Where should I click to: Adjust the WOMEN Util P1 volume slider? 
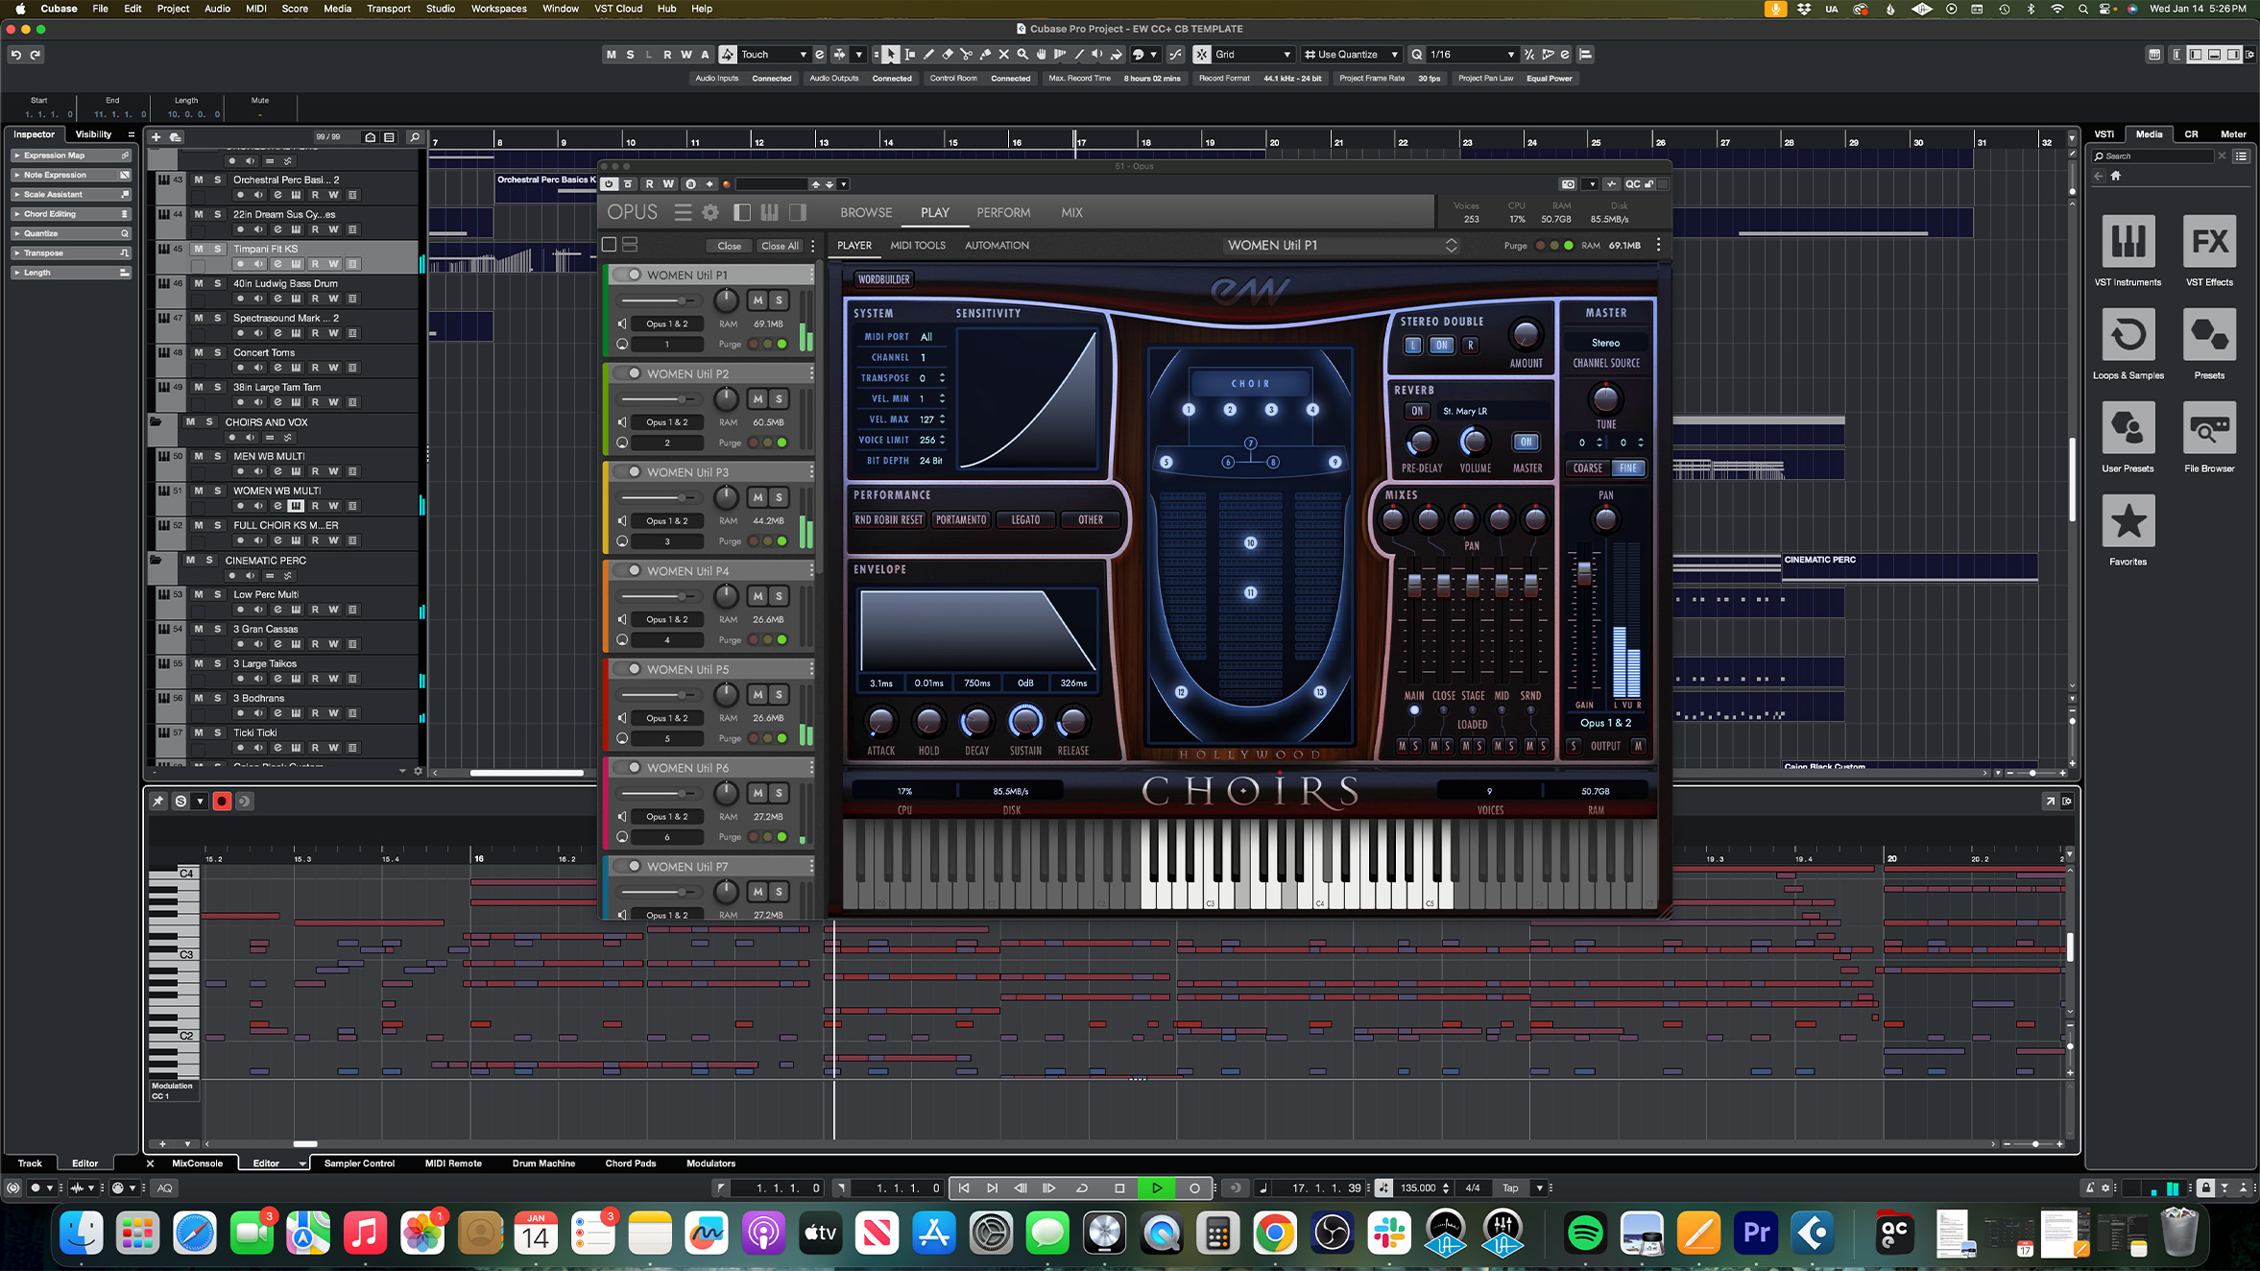click(x=683, y=300)
